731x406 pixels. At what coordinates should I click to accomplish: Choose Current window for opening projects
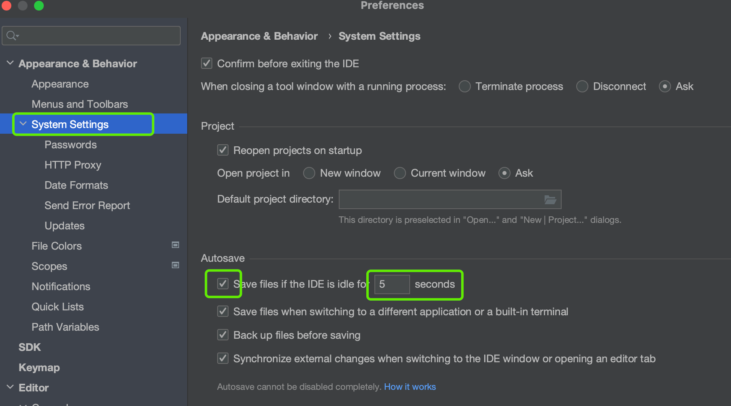click(400, 173)
